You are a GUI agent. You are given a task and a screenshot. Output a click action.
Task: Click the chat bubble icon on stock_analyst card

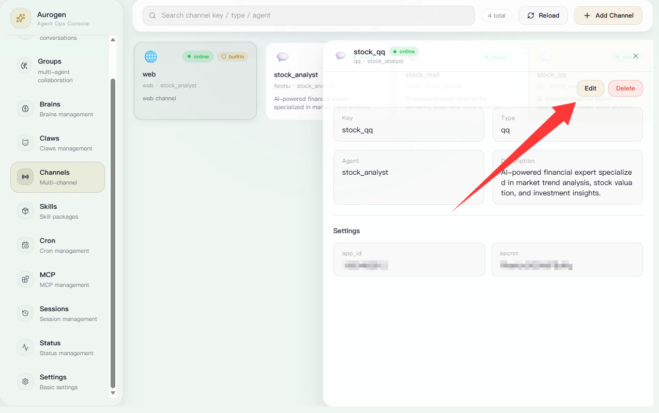(x=282, y=57)
